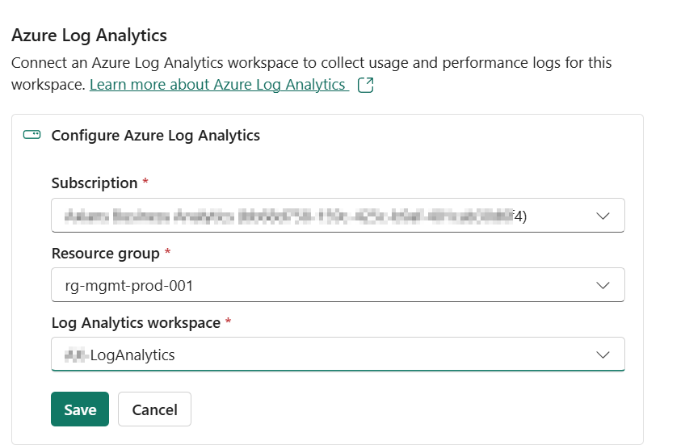Click the Azure Log Analytics main heading
The height and width of the screenshot is (445, 685).
pyautogui.click(x=89, y=36)
